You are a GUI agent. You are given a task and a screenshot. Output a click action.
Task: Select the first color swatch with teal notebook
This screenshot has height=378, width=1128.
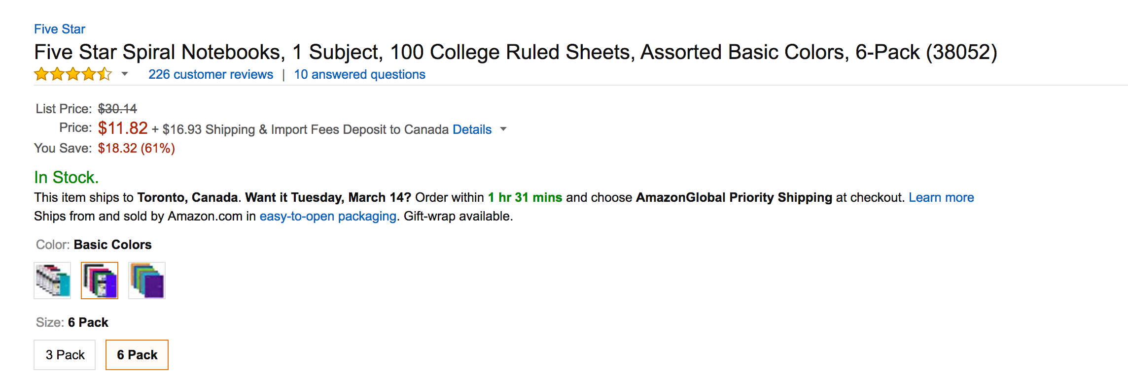click(x=52, y=281)
